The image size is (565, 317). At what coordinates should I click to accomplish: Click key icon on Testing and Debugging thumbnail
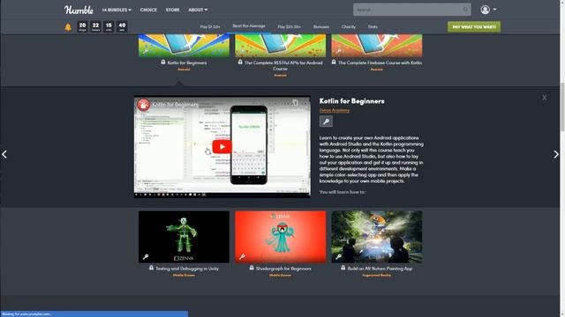click(x=146, y=256)
